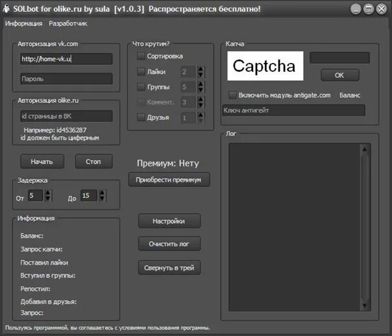The width and height of the screenshot is (392, 336).
Task: Click the id страницы в ВК field
Action: [66, 116]
